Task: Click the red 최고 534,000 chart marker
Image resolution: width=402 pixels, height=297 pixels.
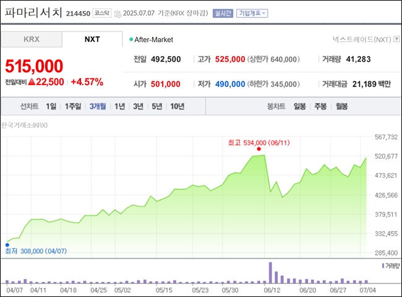Action: pyautogui.click(x=259, y=149)
